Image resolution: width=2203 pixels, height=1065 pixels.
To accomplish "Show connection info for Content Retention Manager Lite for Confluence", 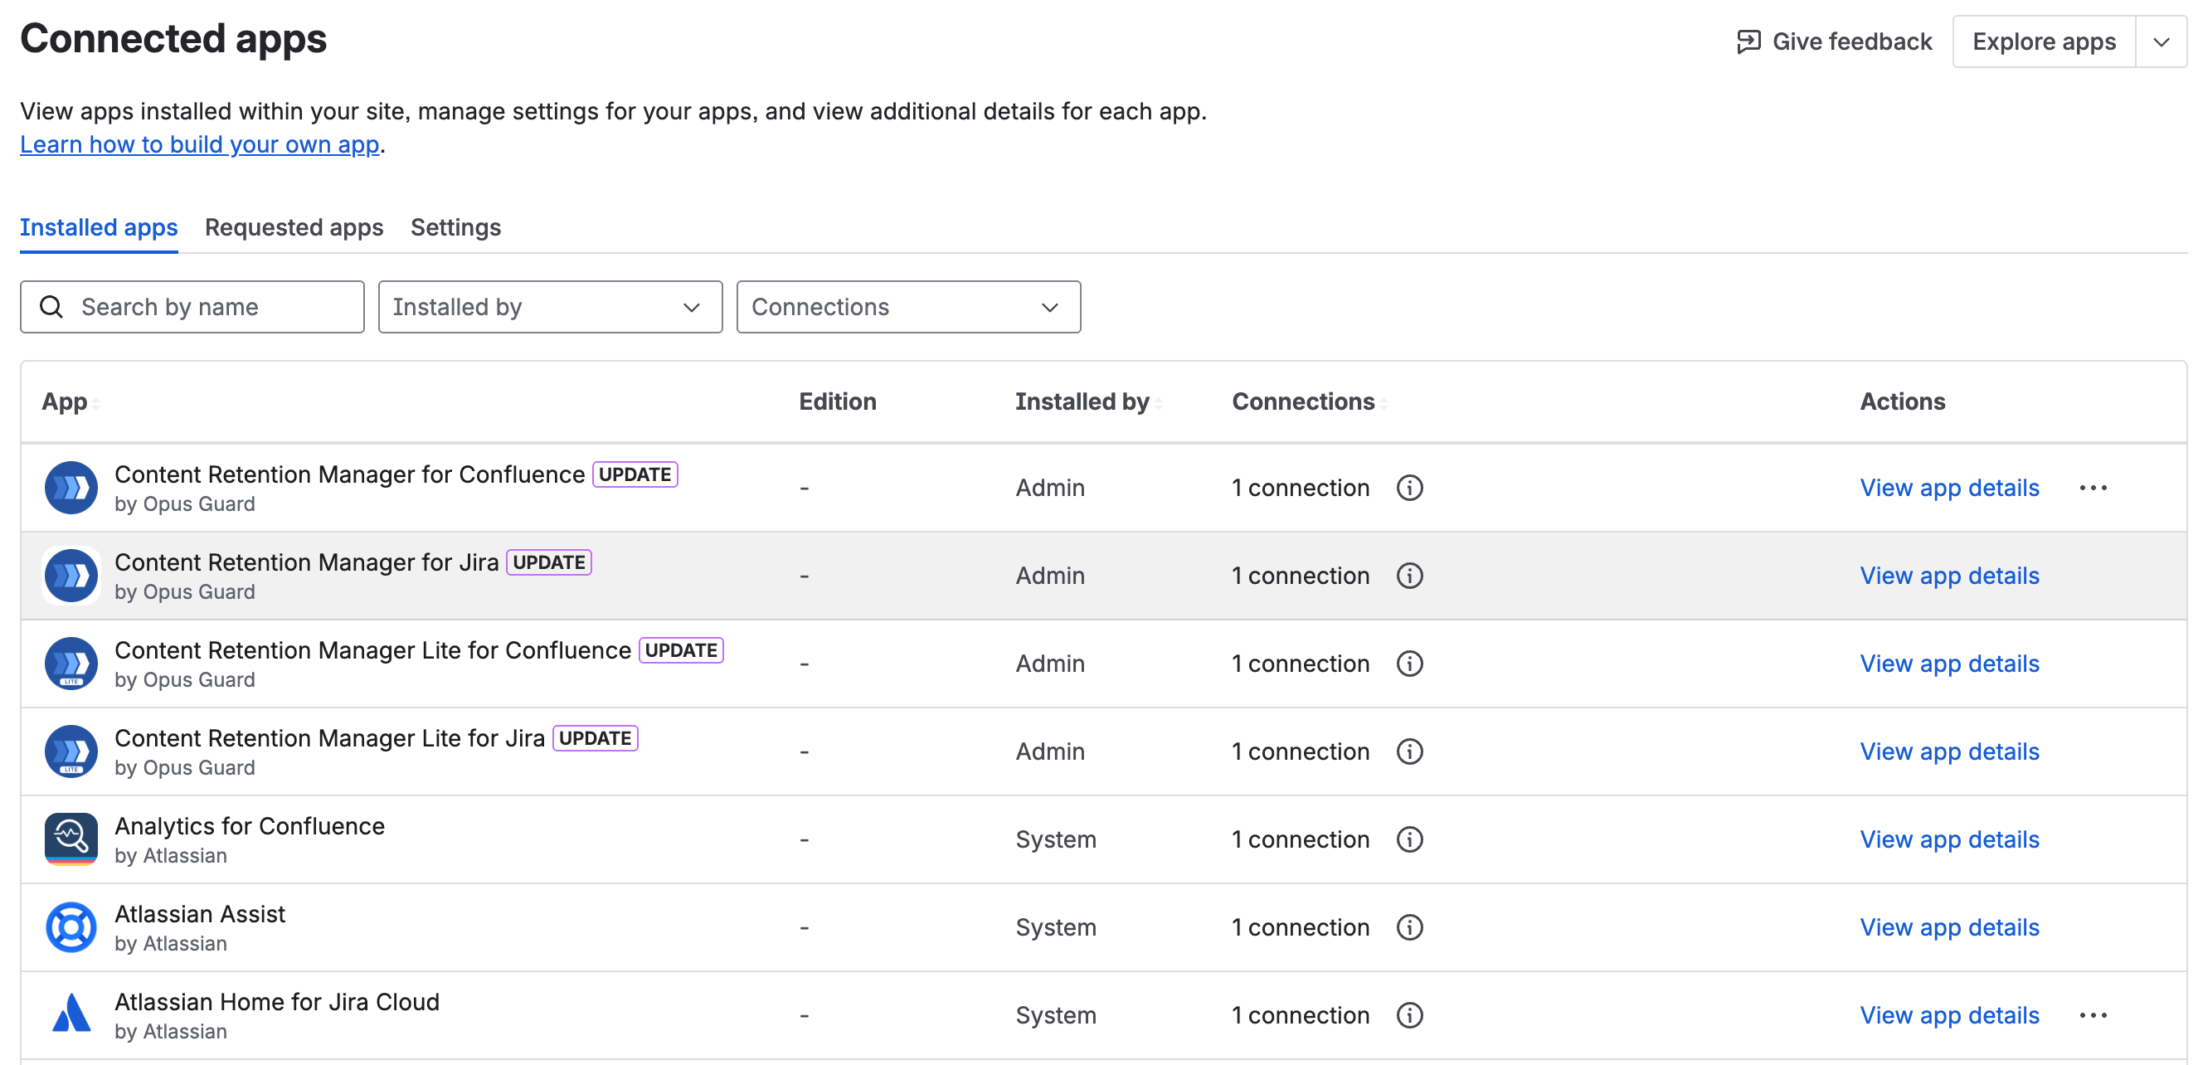I will tap(1409, 664).
